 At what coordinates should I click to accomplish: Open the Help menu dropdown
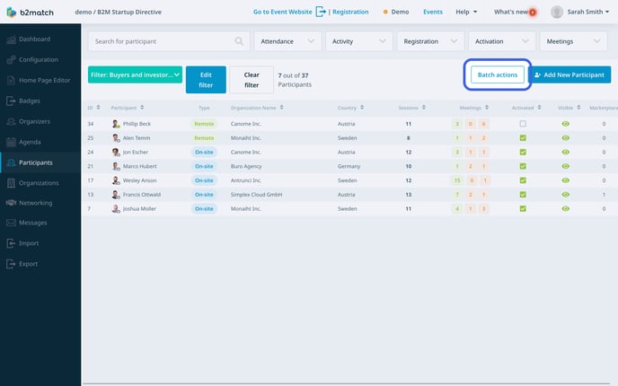(x=466, y=12)
